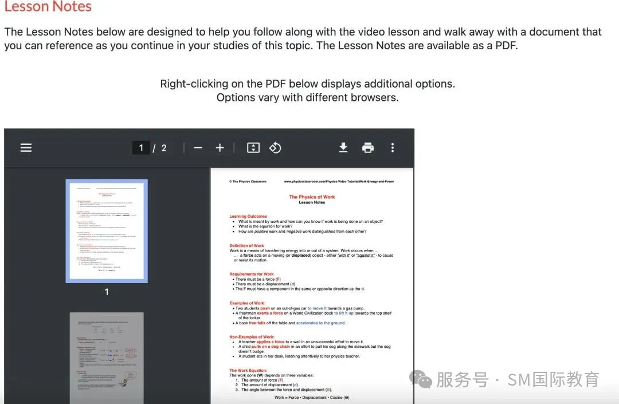Click the physicsclassroom.com URL in PDF header
Screen dimensions: 619x404
click(339, 182)
